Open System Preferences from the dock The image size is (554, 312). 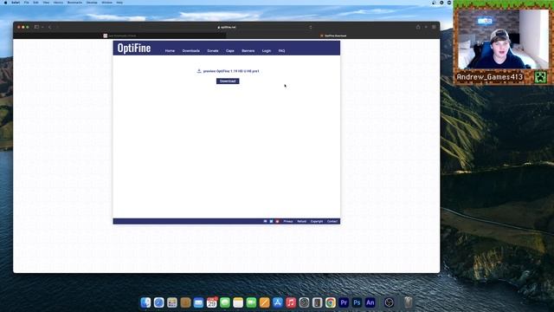click(304, 302)
